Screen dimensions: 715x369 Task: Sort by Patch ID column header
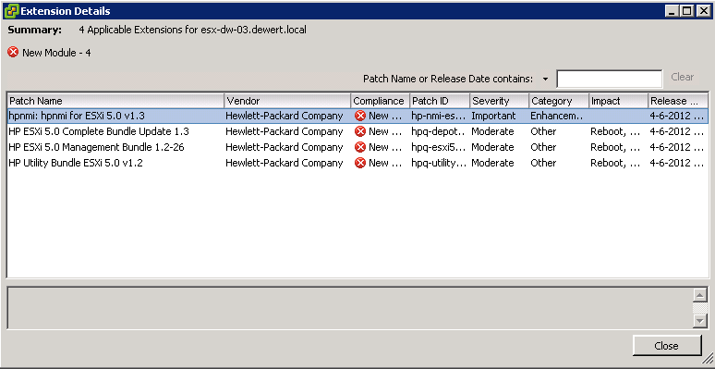[440, 101]
